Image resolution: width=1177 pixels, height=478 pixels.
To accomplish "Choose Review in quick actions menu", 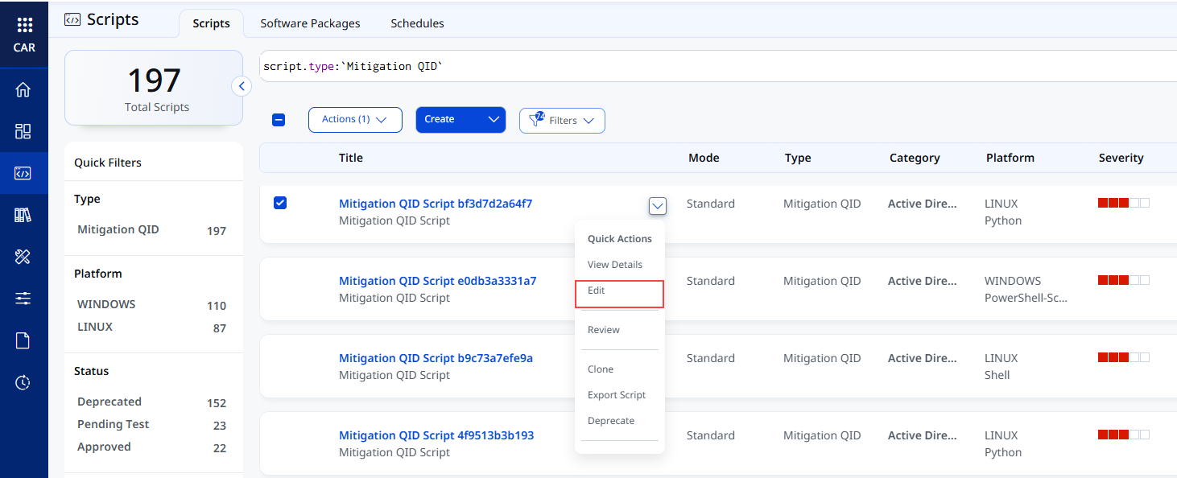I will click(604, 330).
